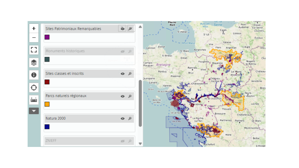Click Poitiers on the map

(239, 121)
